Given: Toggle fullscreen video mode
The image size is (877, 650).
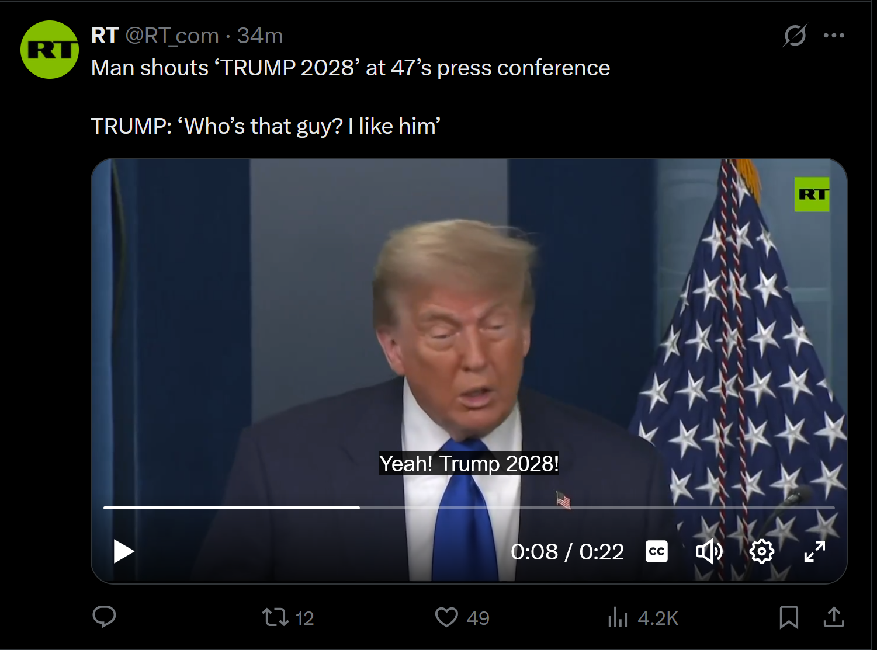Looking at the screenshot, I should 814,551.
